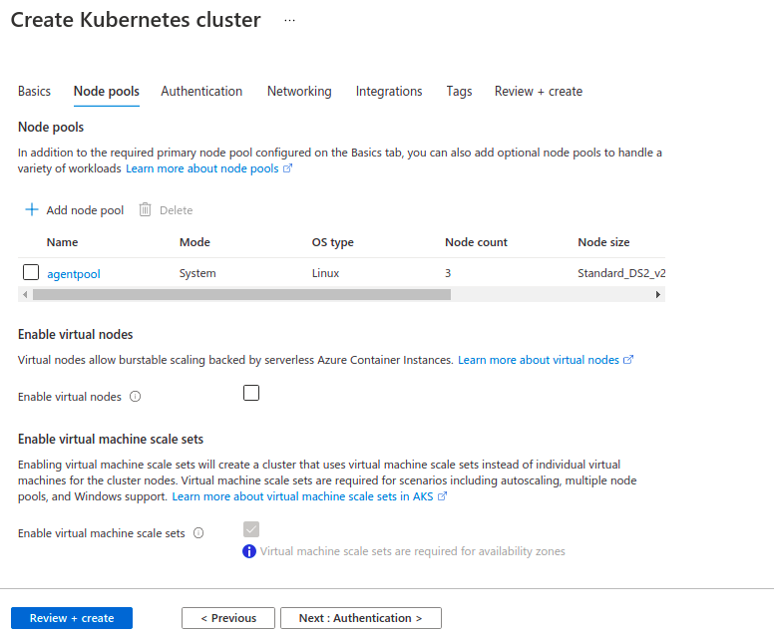Open the ellipsis menu beside the page title

click(290, 20)
